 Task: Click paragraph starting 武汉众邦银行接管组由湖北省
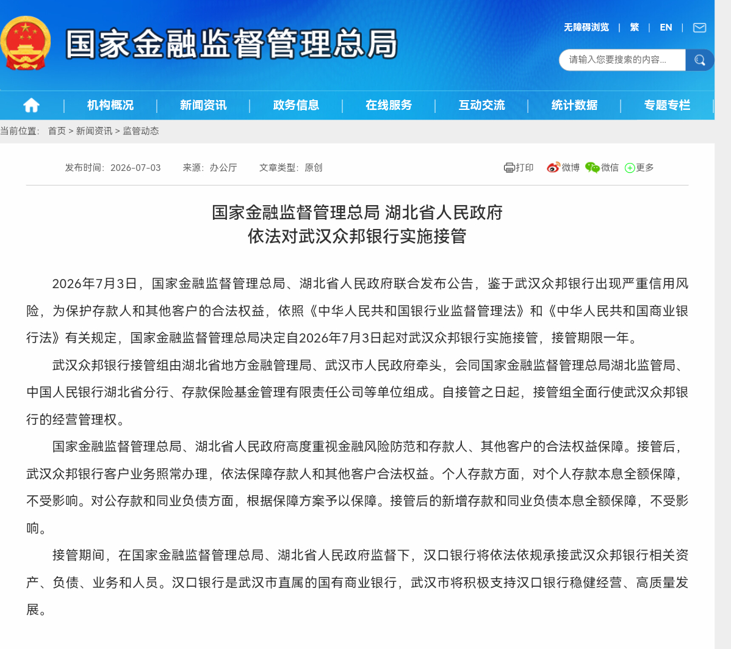point(357,393)
